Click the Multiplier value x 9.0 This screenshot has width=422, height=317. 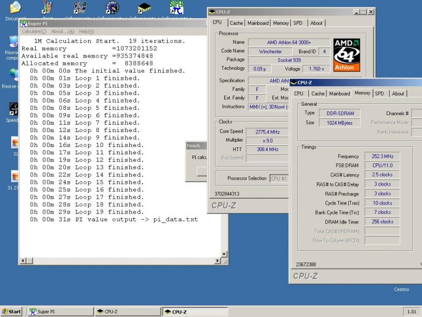[267, 141]
